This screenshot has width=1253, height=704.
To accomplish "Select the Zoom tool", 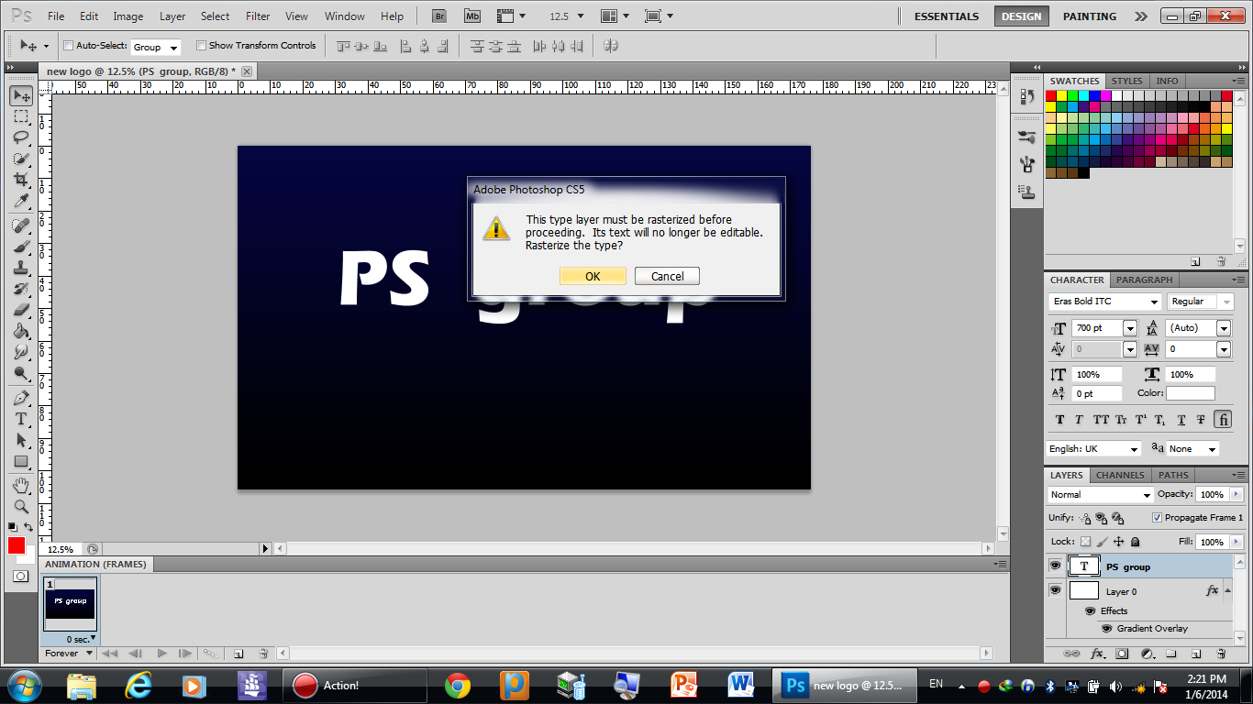I will pyautogui.click(x=20, y=506).
